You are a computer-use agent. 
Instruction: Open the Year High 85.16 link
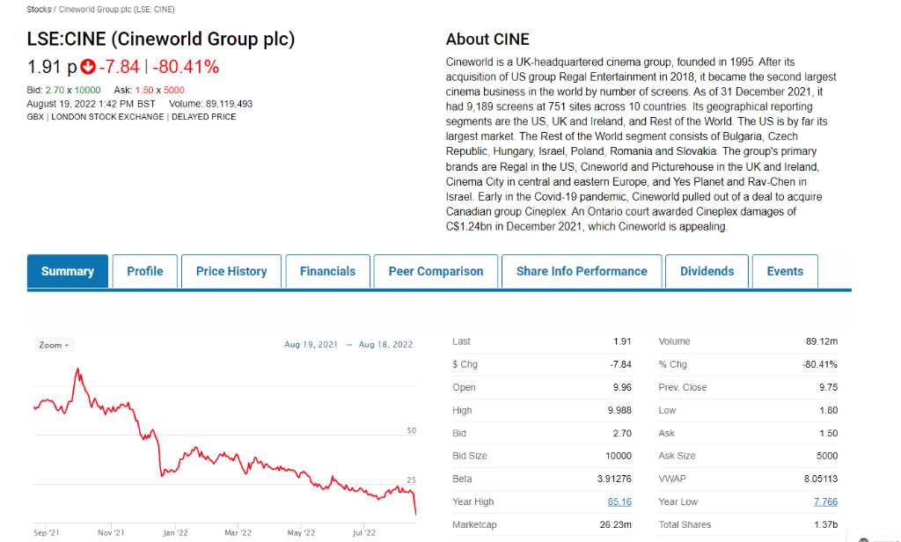point(619,502)
